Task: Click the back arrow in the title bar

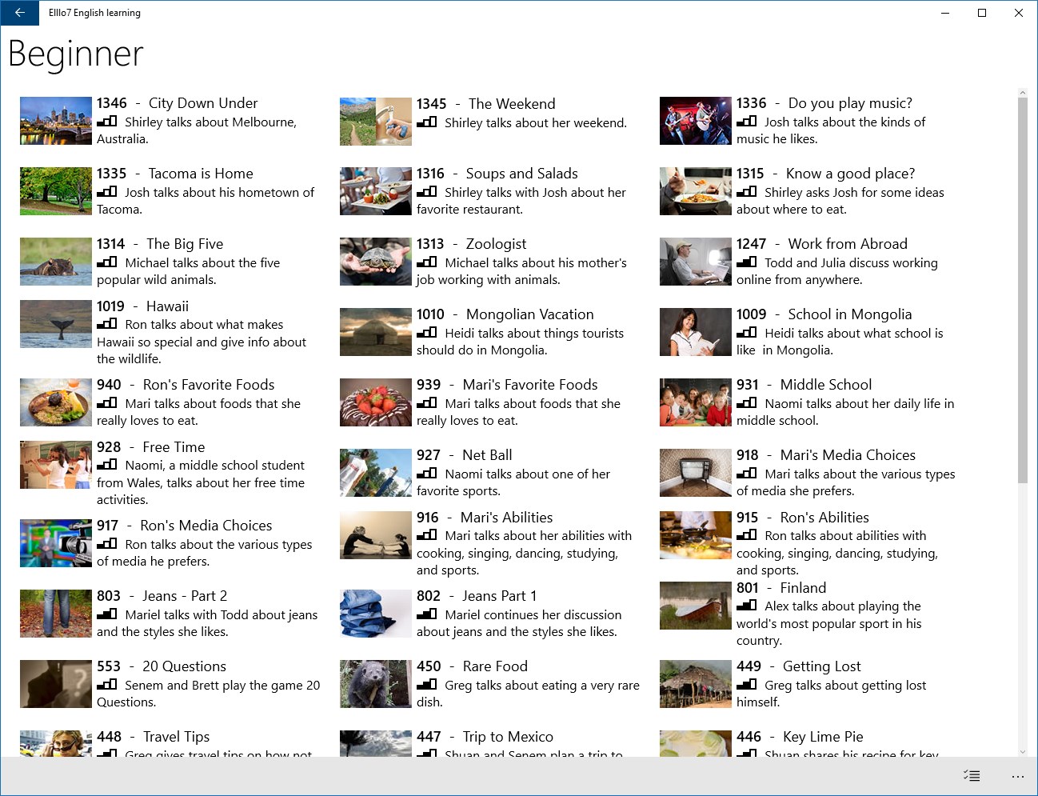Action: click(x=18, y=13)
